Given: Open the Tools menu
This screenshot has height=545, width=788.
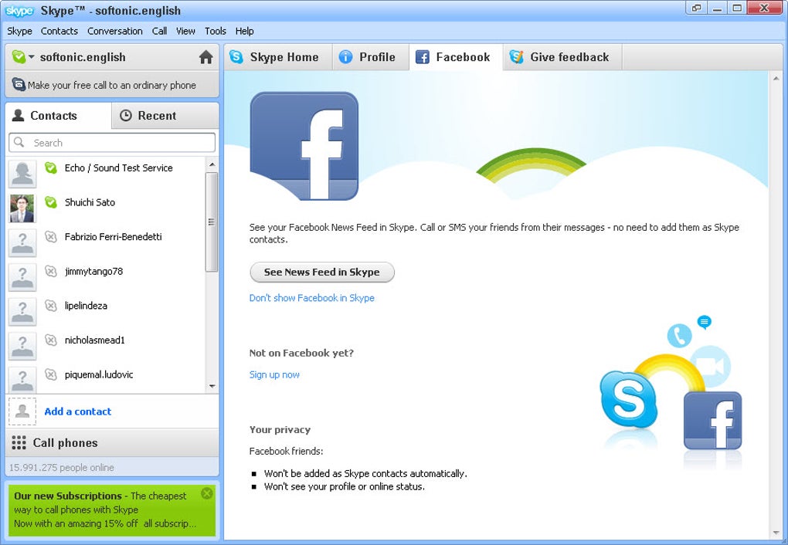Looking at the screenshot, I should point(215,31).
